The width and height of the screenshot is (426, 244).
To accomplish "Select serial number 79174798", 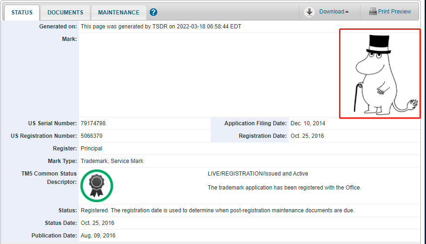I will tap(93, 123).
